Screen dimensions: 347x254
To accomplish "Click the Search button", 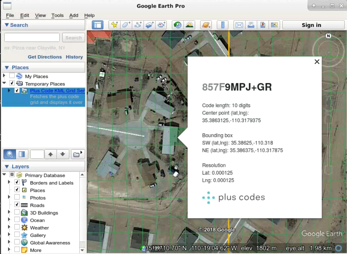I will [73, 37].
